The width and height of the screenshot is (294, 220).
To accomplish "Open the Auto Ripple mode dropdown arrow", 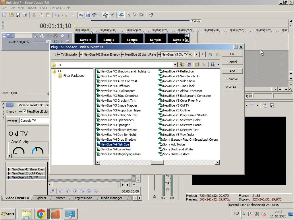I will coord(100,15).
